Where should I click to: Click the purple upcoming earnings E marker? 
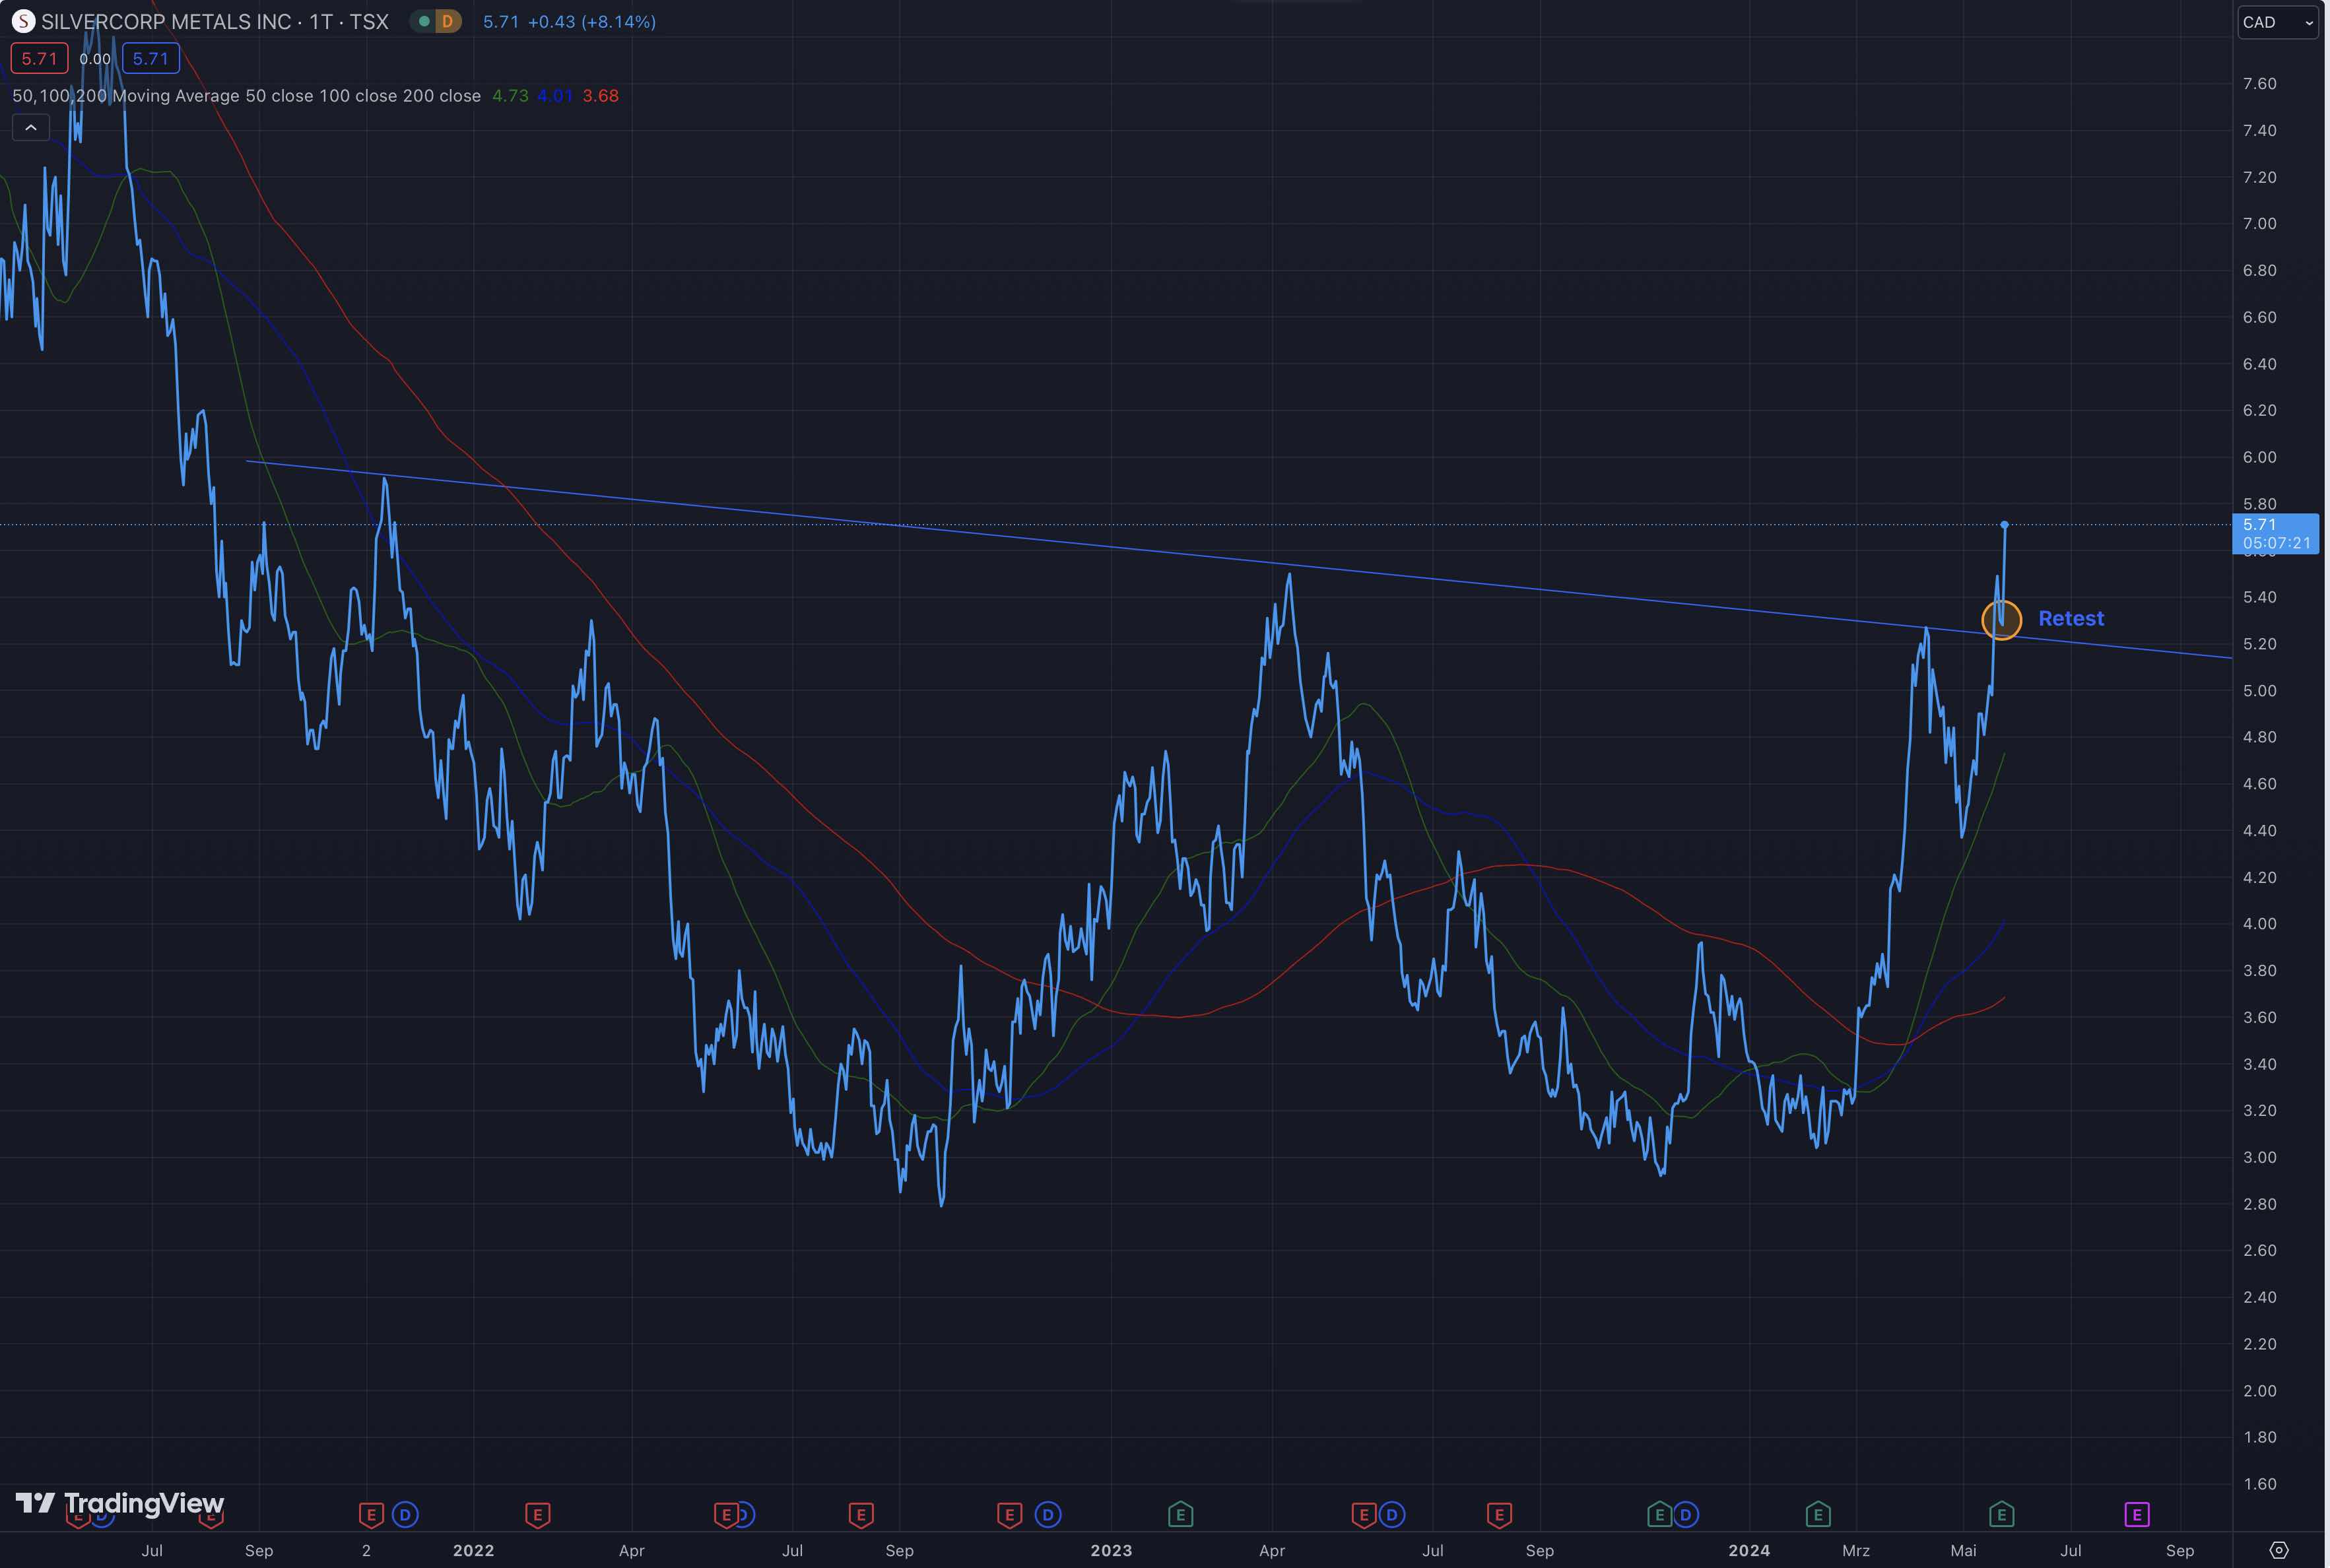click(2137, 1515)
